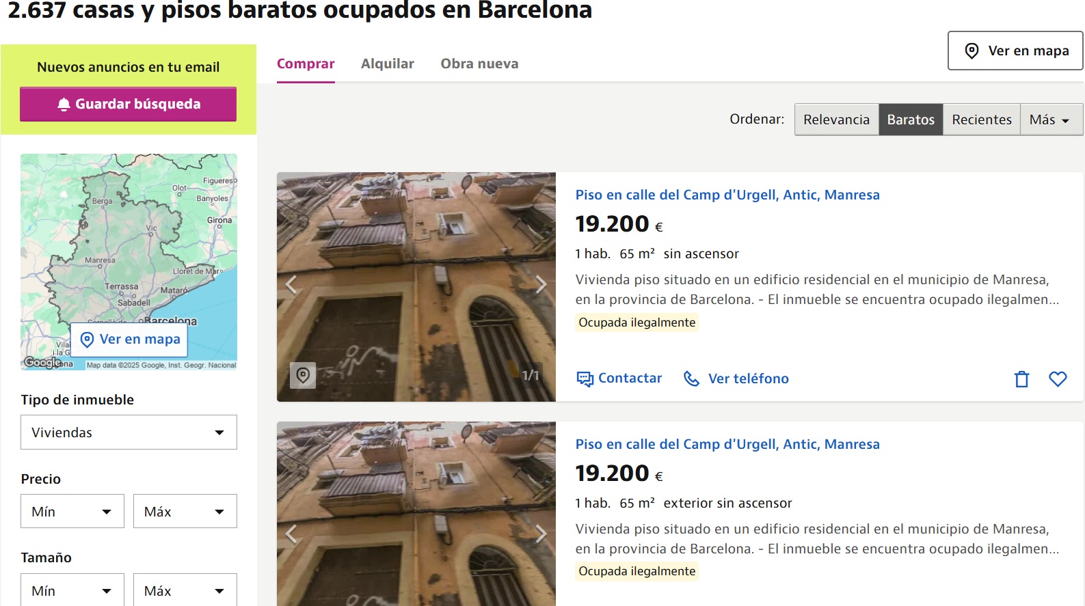1085x606 pixels.
Task: Favorite the first listing with heart icon
Action: pyautogui.click(x=1058, y=378)
